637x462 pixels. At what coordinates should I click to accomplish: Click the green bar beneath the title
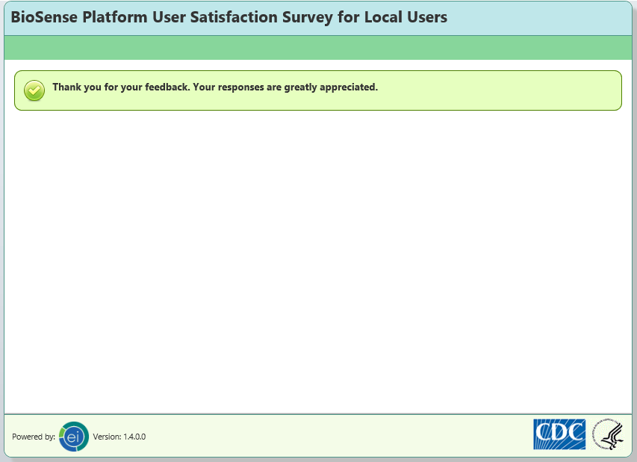click(318, 47)
